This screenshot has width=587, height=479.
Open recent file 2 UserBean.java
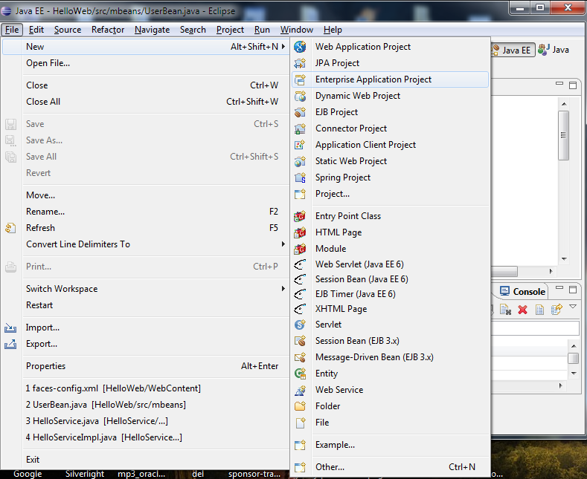(x=145, y=405)
